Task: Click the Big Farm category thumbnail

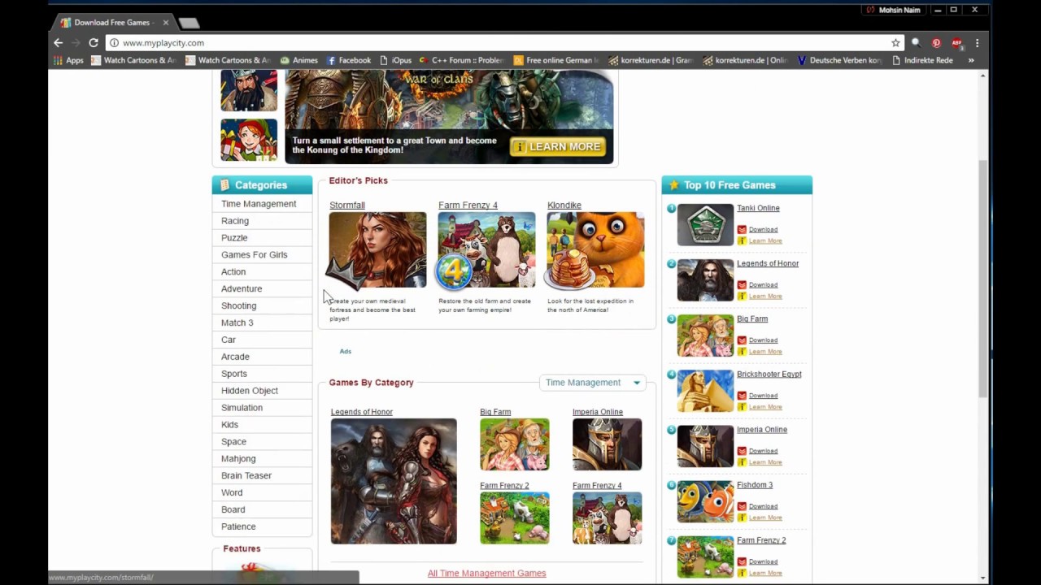Action: coord(514,444)
